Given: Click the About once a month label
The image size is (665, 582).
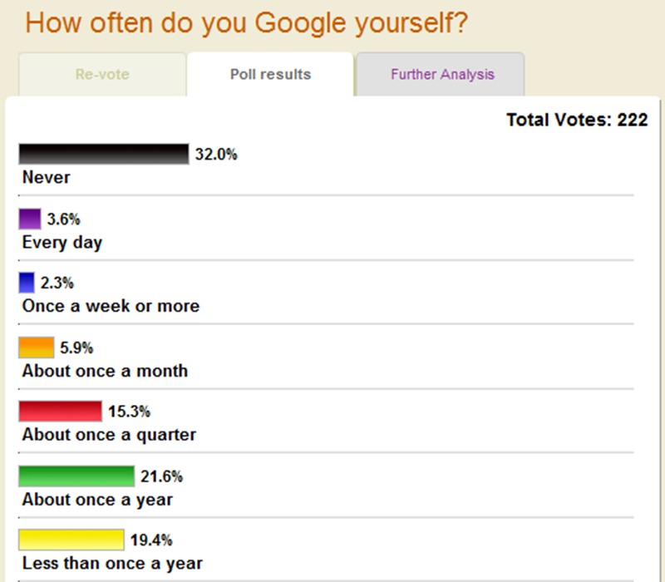Looking at the screenshot, I should (x=105, y=371).
